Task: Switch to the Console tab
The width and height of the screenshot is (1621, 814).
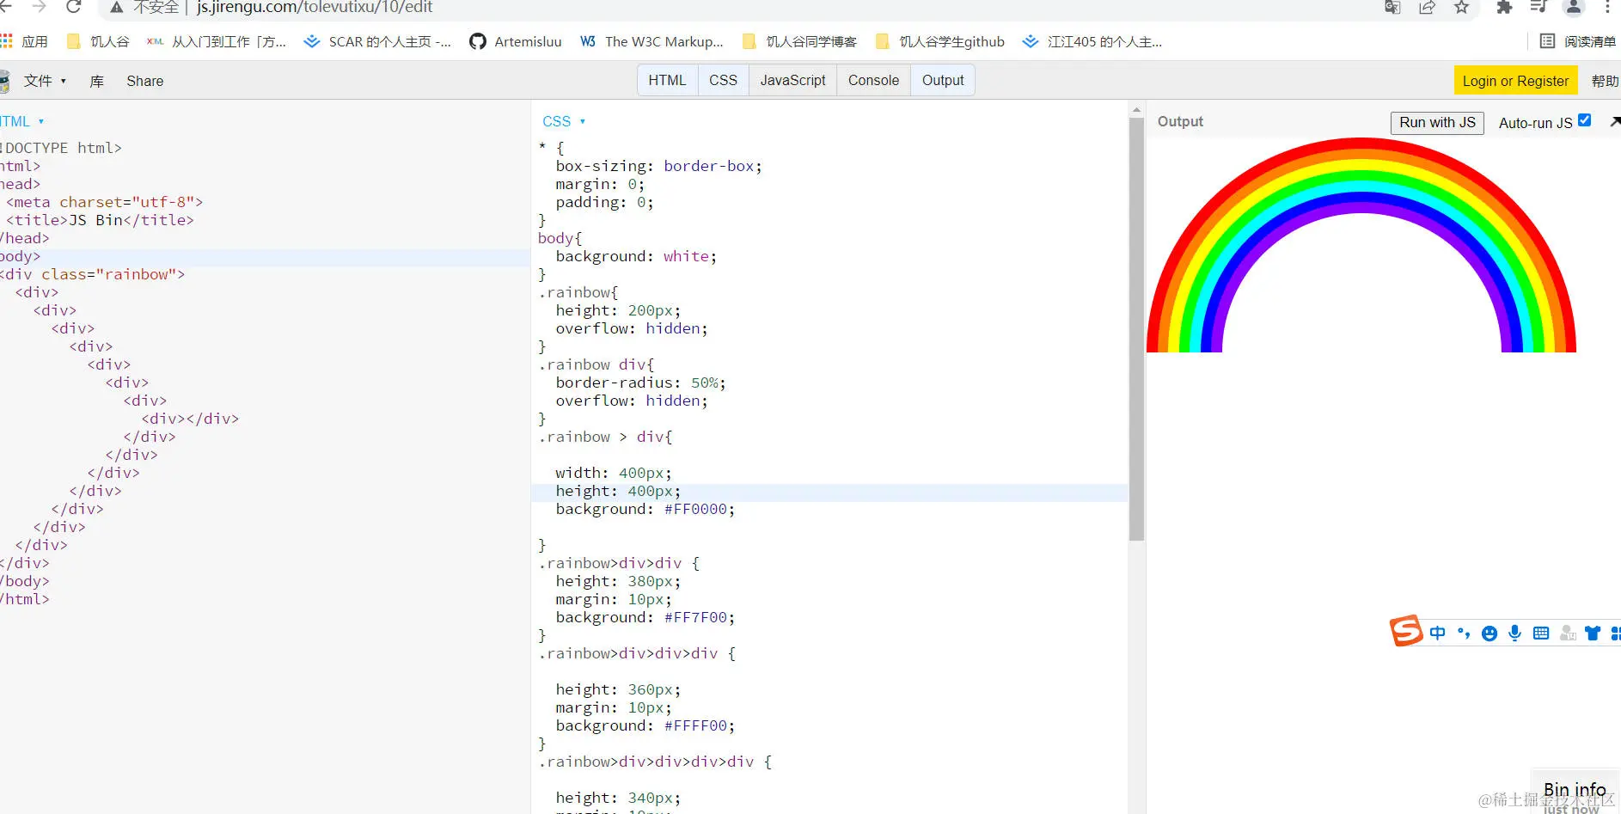Action: point(872,80)
